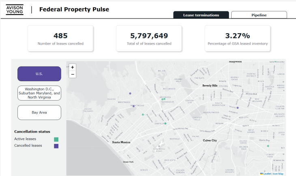Click the Culver City map label

(210, 140)
